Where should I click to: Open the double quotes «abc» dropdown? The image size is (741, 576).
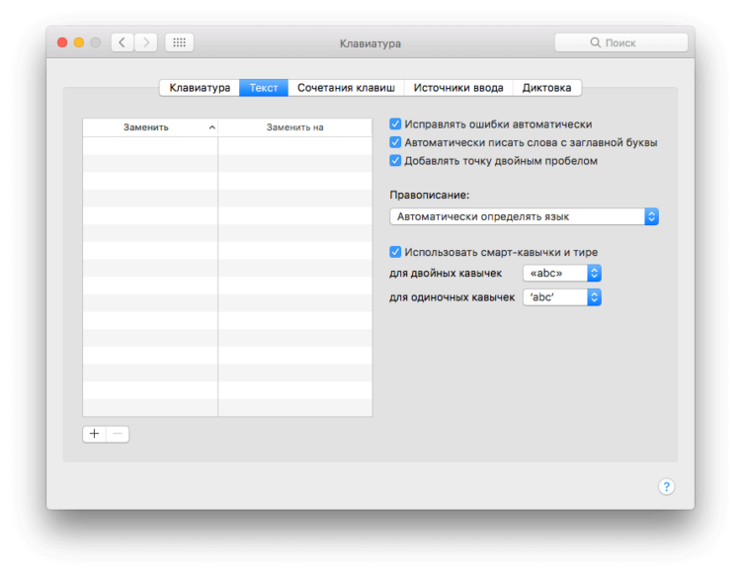(x=562, y=273)
